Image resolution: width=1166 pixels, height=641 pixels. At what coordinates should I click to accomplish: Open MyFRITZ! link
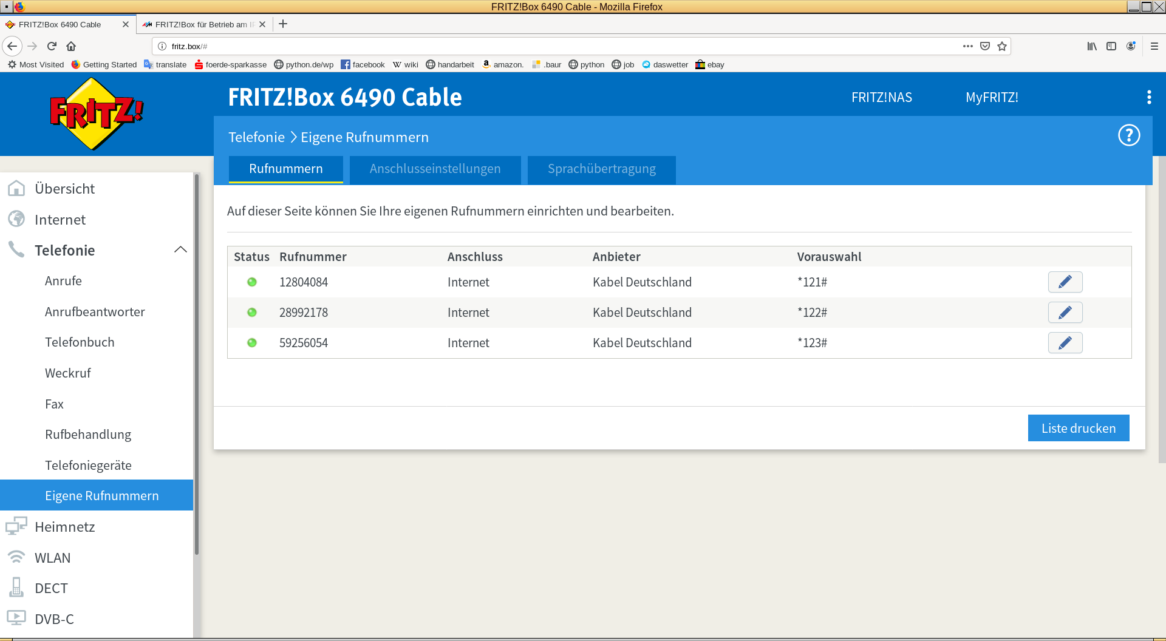992,97
